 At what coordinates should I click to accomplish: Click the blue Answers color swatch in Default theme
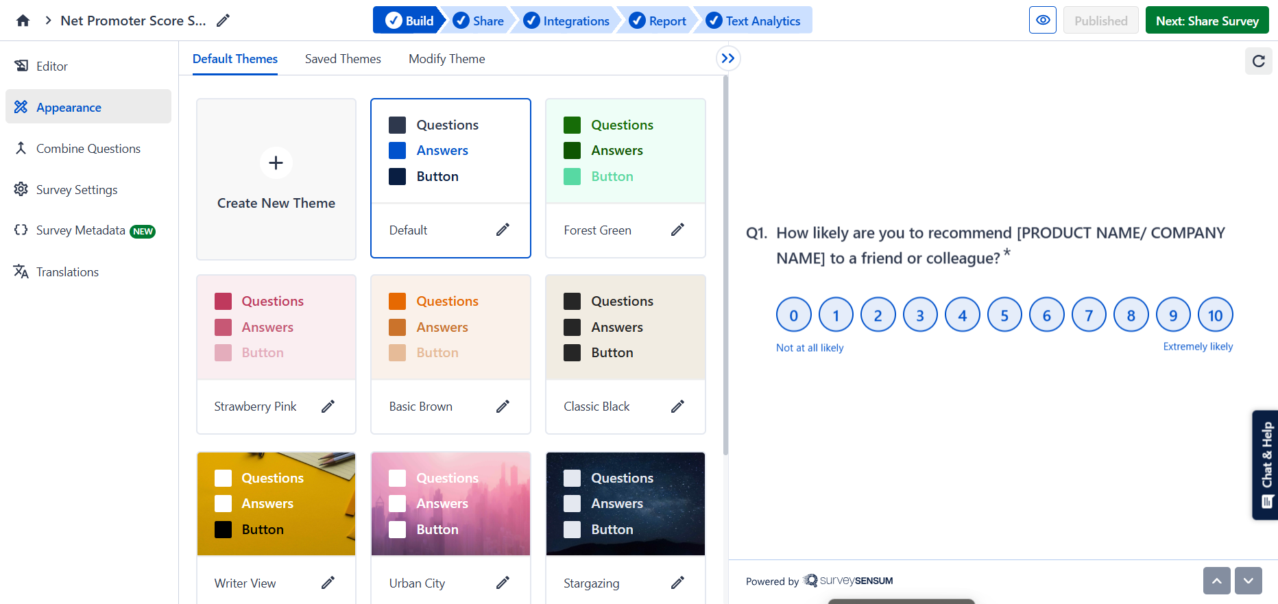[398, 151]
